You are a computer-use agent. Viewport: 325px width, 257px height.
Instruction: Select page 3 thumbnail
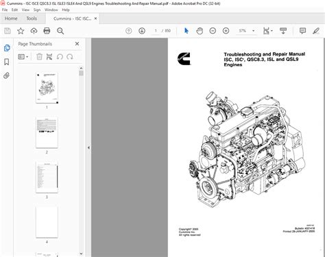pos(47,178)
